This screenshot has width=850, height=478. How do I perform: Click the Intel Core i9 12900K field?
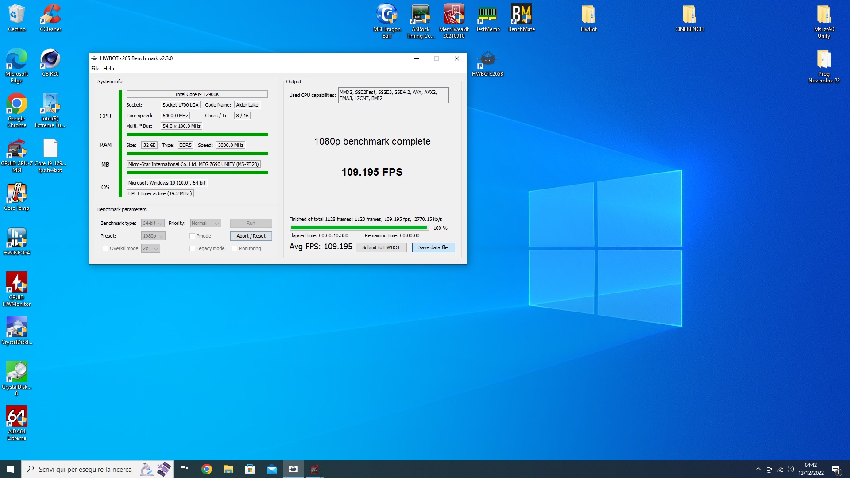point(197,94)
